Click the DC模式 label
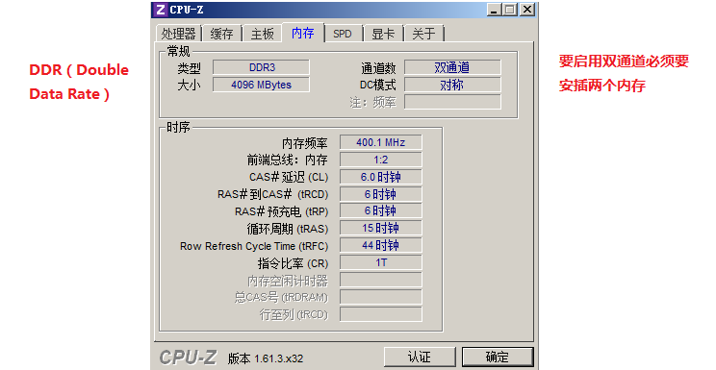Image resolution: width=716 pixels, height=370 pixels. [x=377, y=86]
